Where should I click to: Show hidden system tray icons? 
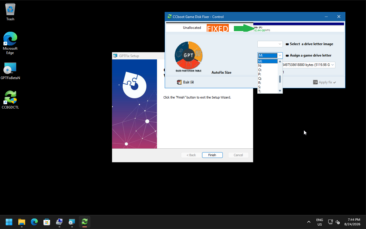(309, 222)
